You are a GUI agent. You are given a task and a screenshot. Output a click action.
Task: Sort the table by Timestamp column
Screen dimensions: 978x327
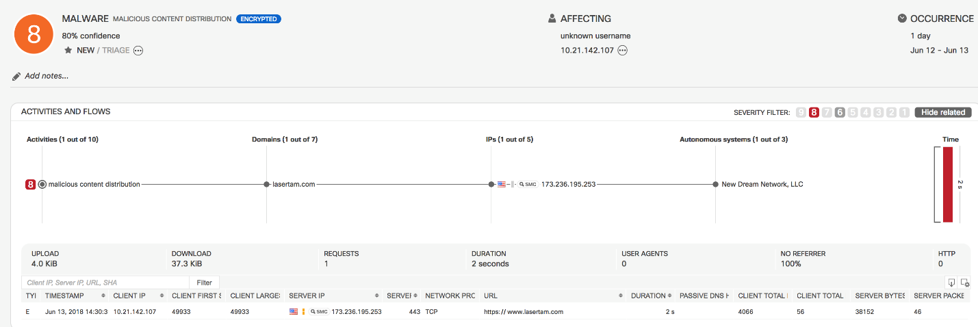click(103, 296)
